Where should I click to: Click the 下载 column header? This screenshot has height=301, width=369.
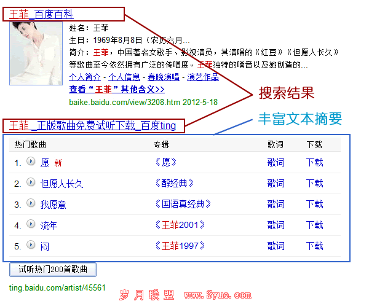314,144
